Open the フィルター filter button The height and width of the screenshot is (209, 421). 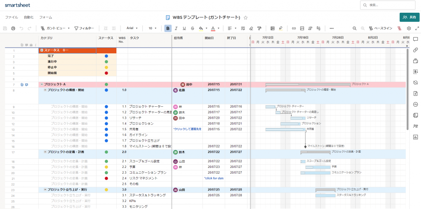tap(84, 28)
